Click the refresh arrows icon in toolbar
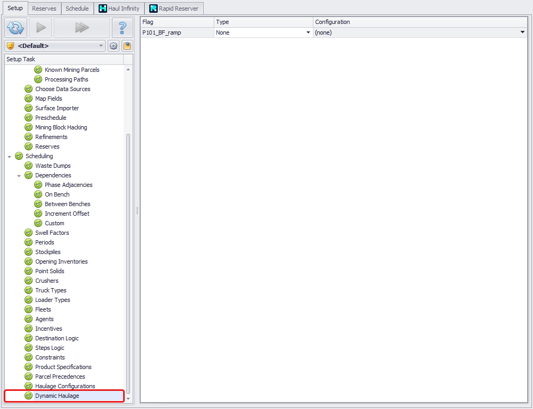The image size is (533, 409). click(x=15, y=28)
